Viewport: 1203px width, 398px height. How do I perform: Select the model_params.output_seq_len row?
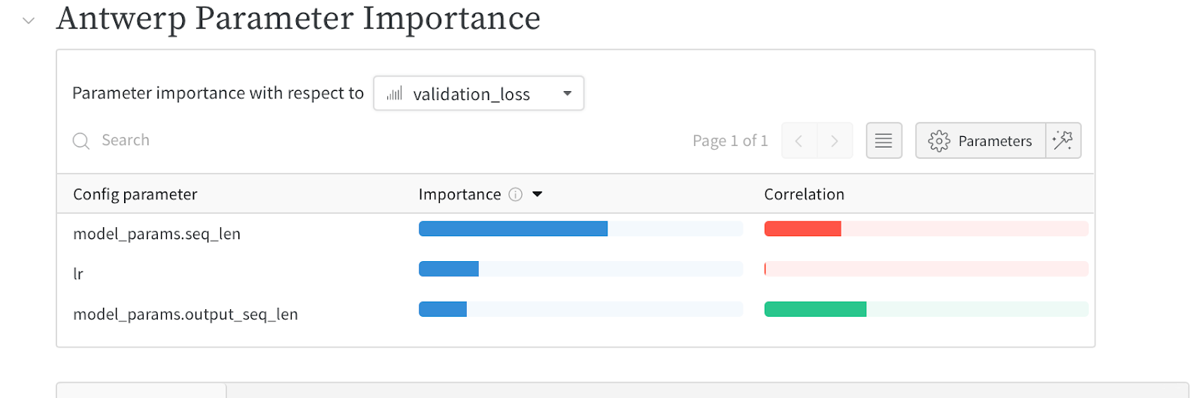pos(186,314)
